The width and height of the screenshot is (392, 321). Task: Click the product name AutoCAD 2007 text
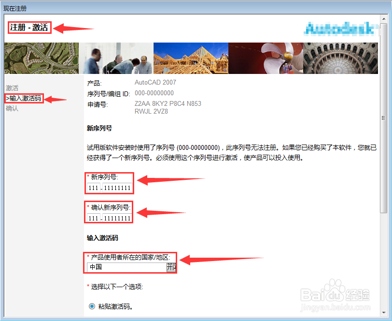[x=155, y=82]
